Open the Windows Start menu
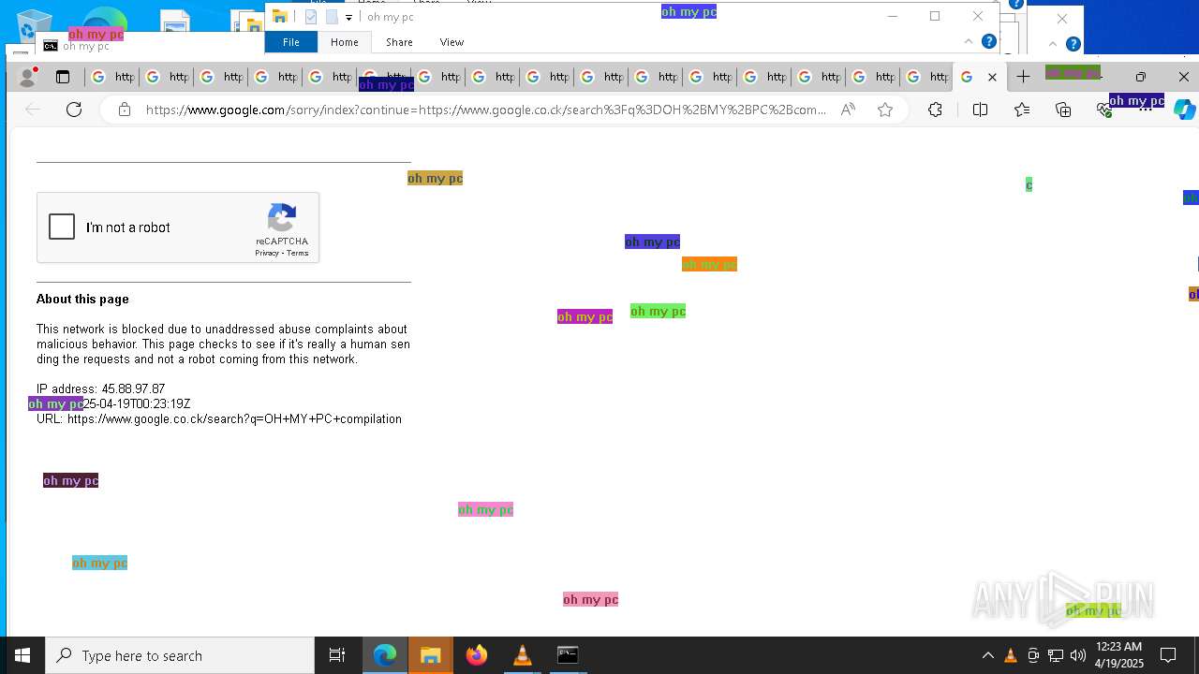This screenshot has height=674, width=1199. (x=22, y=655)
